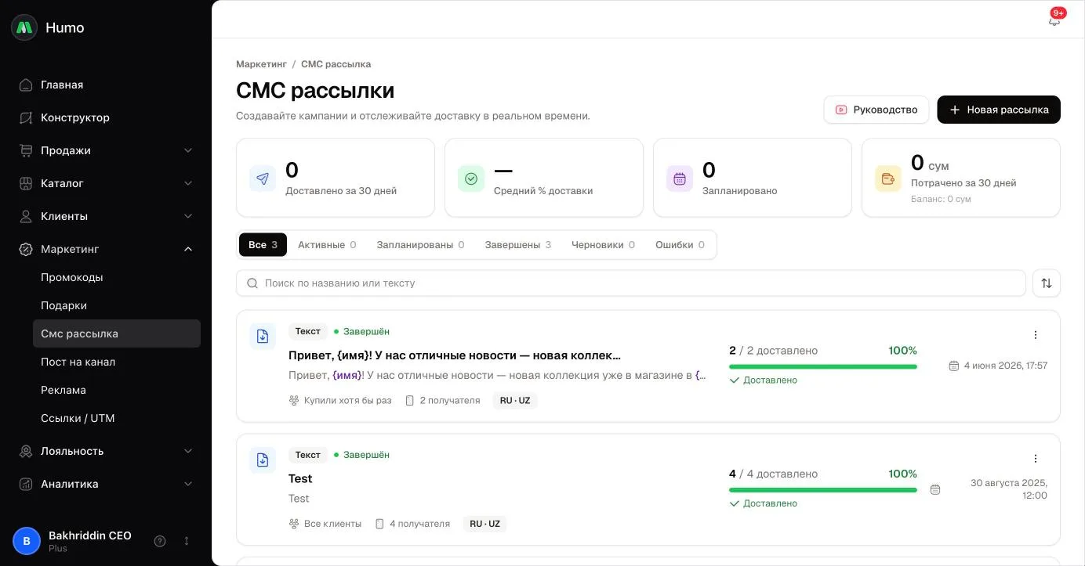This screenshot has height=566, width=1085.
Task: Click the Маркетинг badge icon
Action: [26, 249]
